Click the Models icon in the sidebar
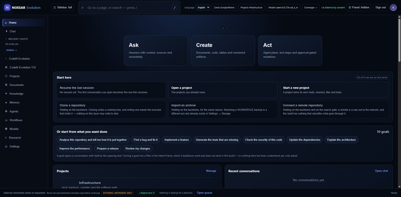The height and width of the screenshot is (197, 401). point(6,129)
